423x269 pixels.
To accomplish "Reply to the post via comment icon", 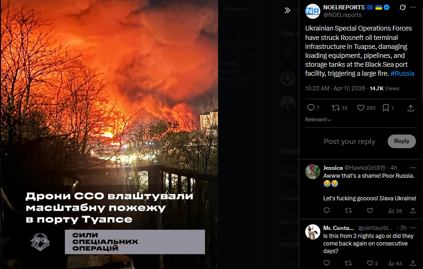I will click(x=313, y=108).
